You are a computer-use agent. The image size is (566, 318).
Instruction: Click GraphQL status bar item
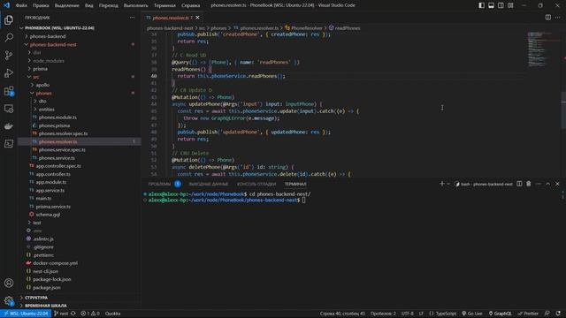tap(501, 314)
